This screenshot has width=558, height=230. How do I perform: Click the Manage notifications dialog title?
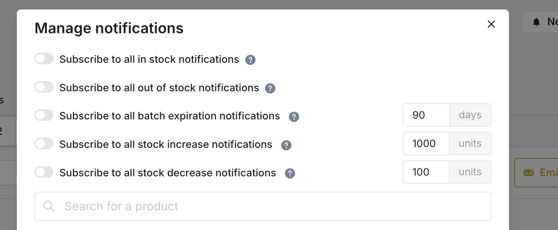pyautogui.click(x=109, y=28)
